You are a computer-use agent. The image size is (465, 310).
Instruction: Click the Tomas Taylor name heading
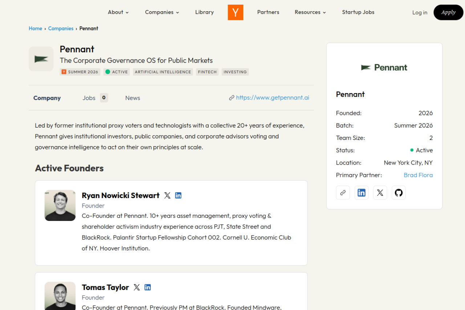(x=105, y=287)
